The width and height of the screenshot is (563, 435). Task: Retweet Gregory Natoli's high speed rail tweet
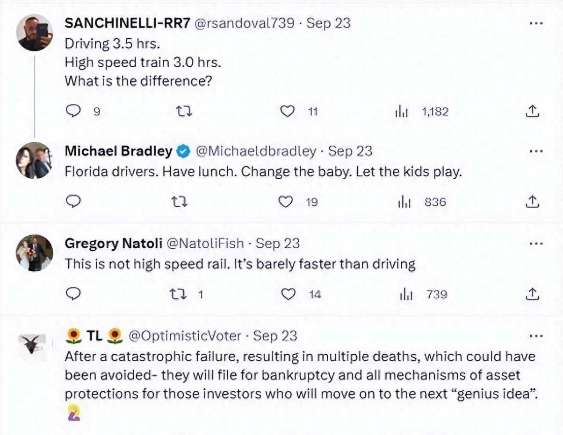tap(178, 294)
